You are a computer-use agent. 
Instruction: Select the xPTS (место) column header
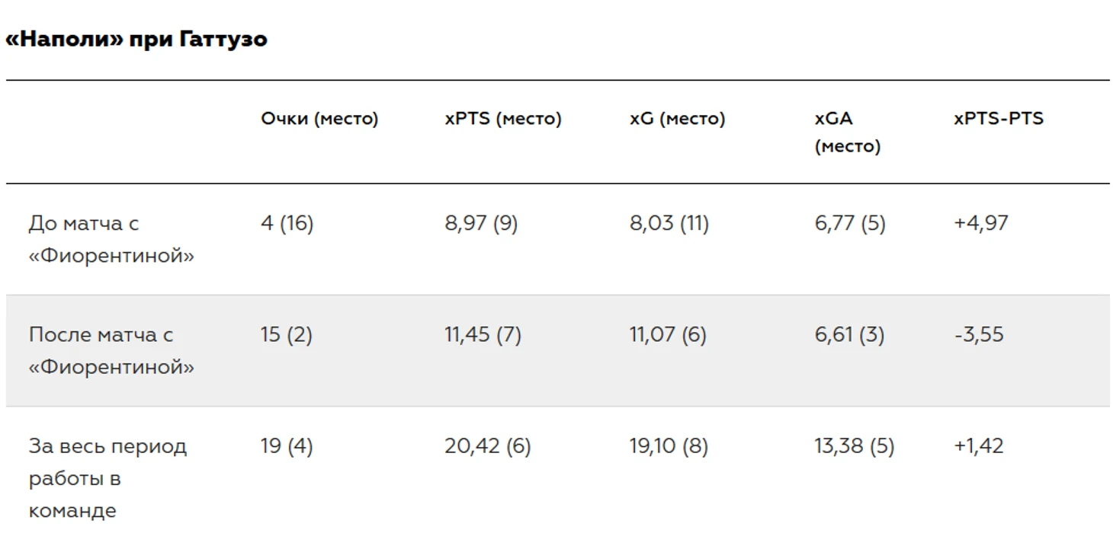coord(503,119)
